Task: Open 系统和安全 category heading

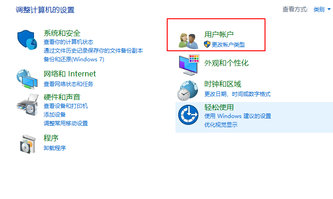Action: coord(62,33)
